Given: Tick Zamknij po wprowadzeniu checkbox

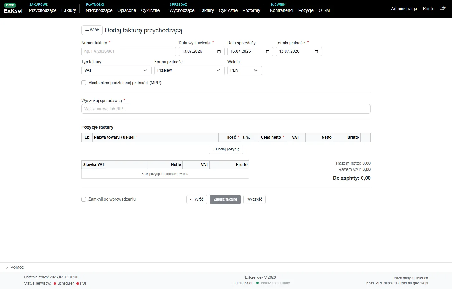Looking at the screenshot, I should pyautogui.click(x=84, y=199).
